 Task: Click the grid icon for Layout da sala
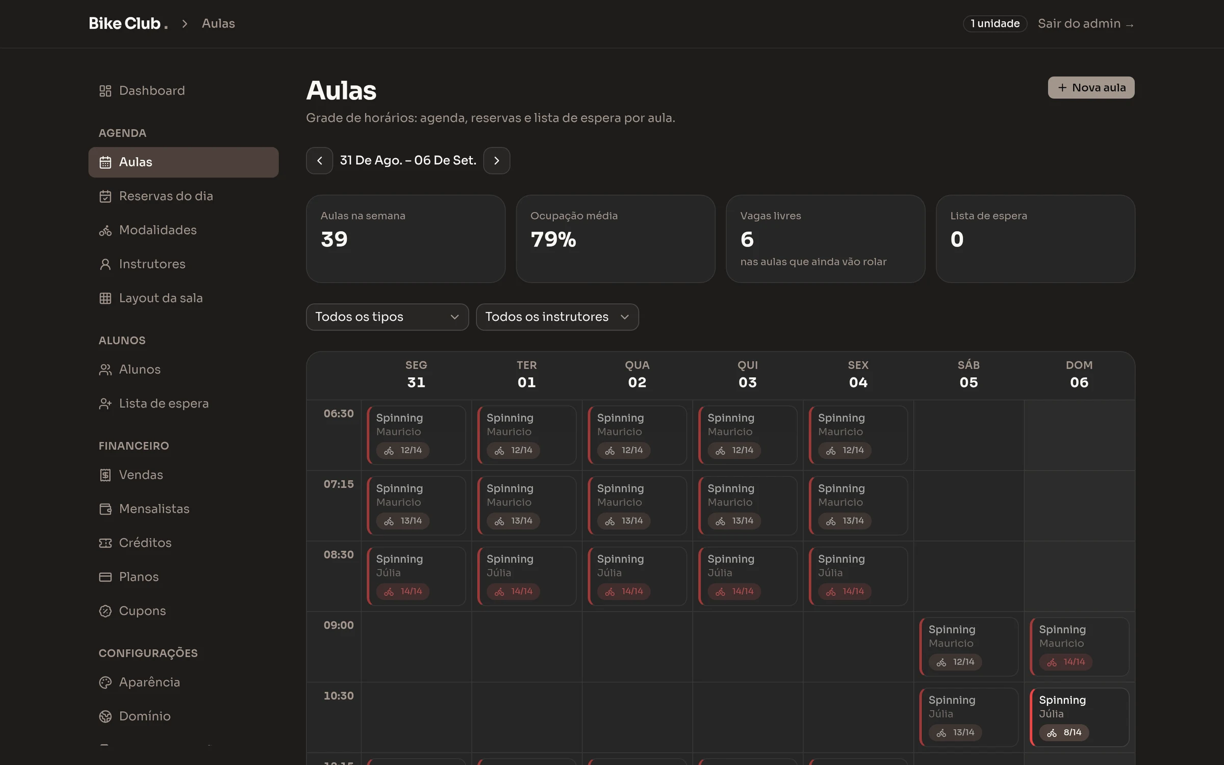click(x=105, y=298)
